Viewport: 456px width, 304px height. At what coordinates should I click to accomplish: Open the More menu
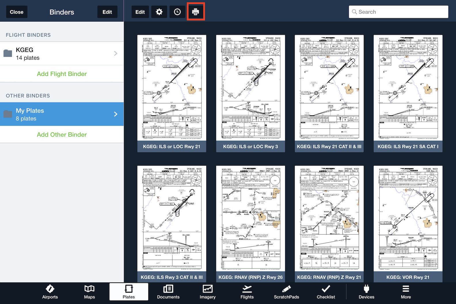(406, 292)
